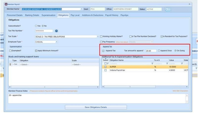
Task: Click the study loans horizontal scrollbar thumb
Action: (x=45, y=87)
